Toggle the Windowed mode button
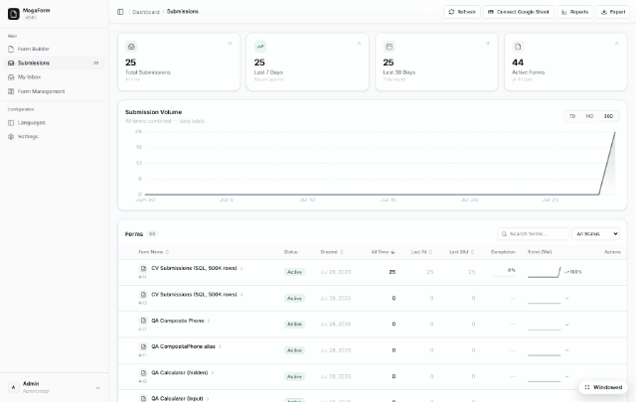The image size is (636, 402). coord(603,387)
